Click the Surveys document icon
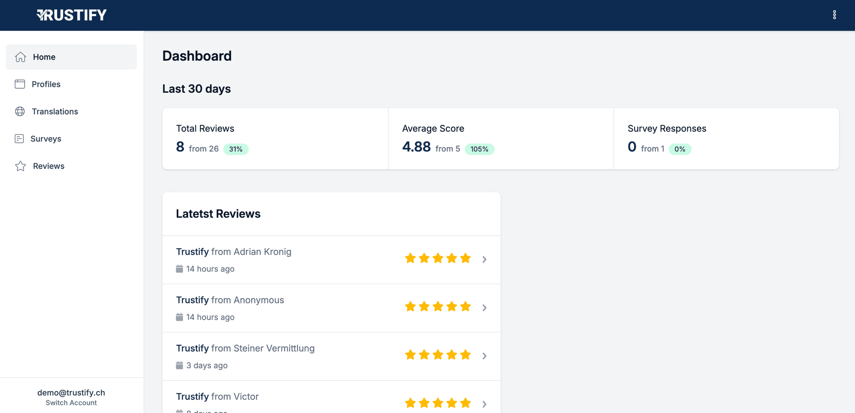Screen dimensions: 855x413 (x=20, y=138)
